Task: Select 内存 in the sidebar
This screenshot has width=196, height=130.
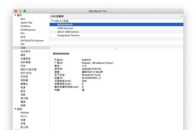Action: pos(23,66)
